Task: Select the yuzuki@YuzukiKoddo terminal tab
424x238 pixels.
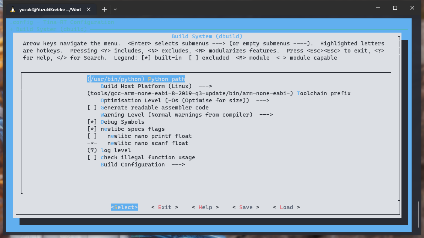Action: coord(50,9)
